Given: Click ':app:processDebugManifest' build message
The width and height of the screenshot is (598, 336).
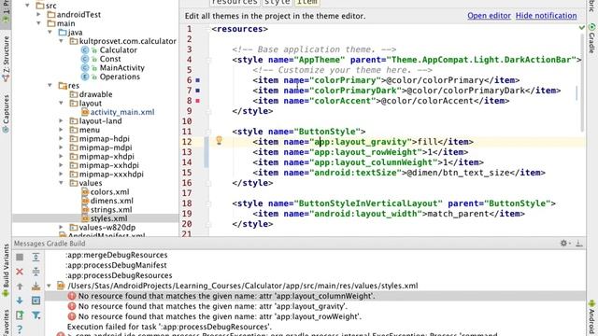Looking at the screenshot, I should (116, 265).
